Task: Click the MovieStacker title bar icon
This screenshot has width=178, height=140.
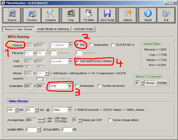Action: coord(3,3)
